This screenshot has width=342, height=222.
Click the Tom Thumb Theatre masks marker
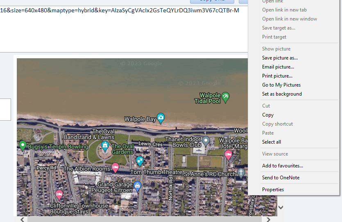140,161
